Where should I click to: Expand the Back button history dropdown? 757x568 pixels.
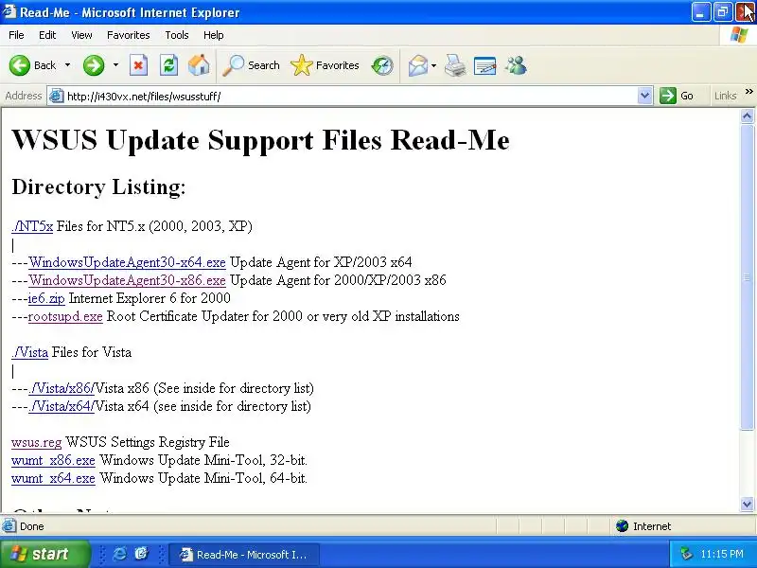click(67, 65)
